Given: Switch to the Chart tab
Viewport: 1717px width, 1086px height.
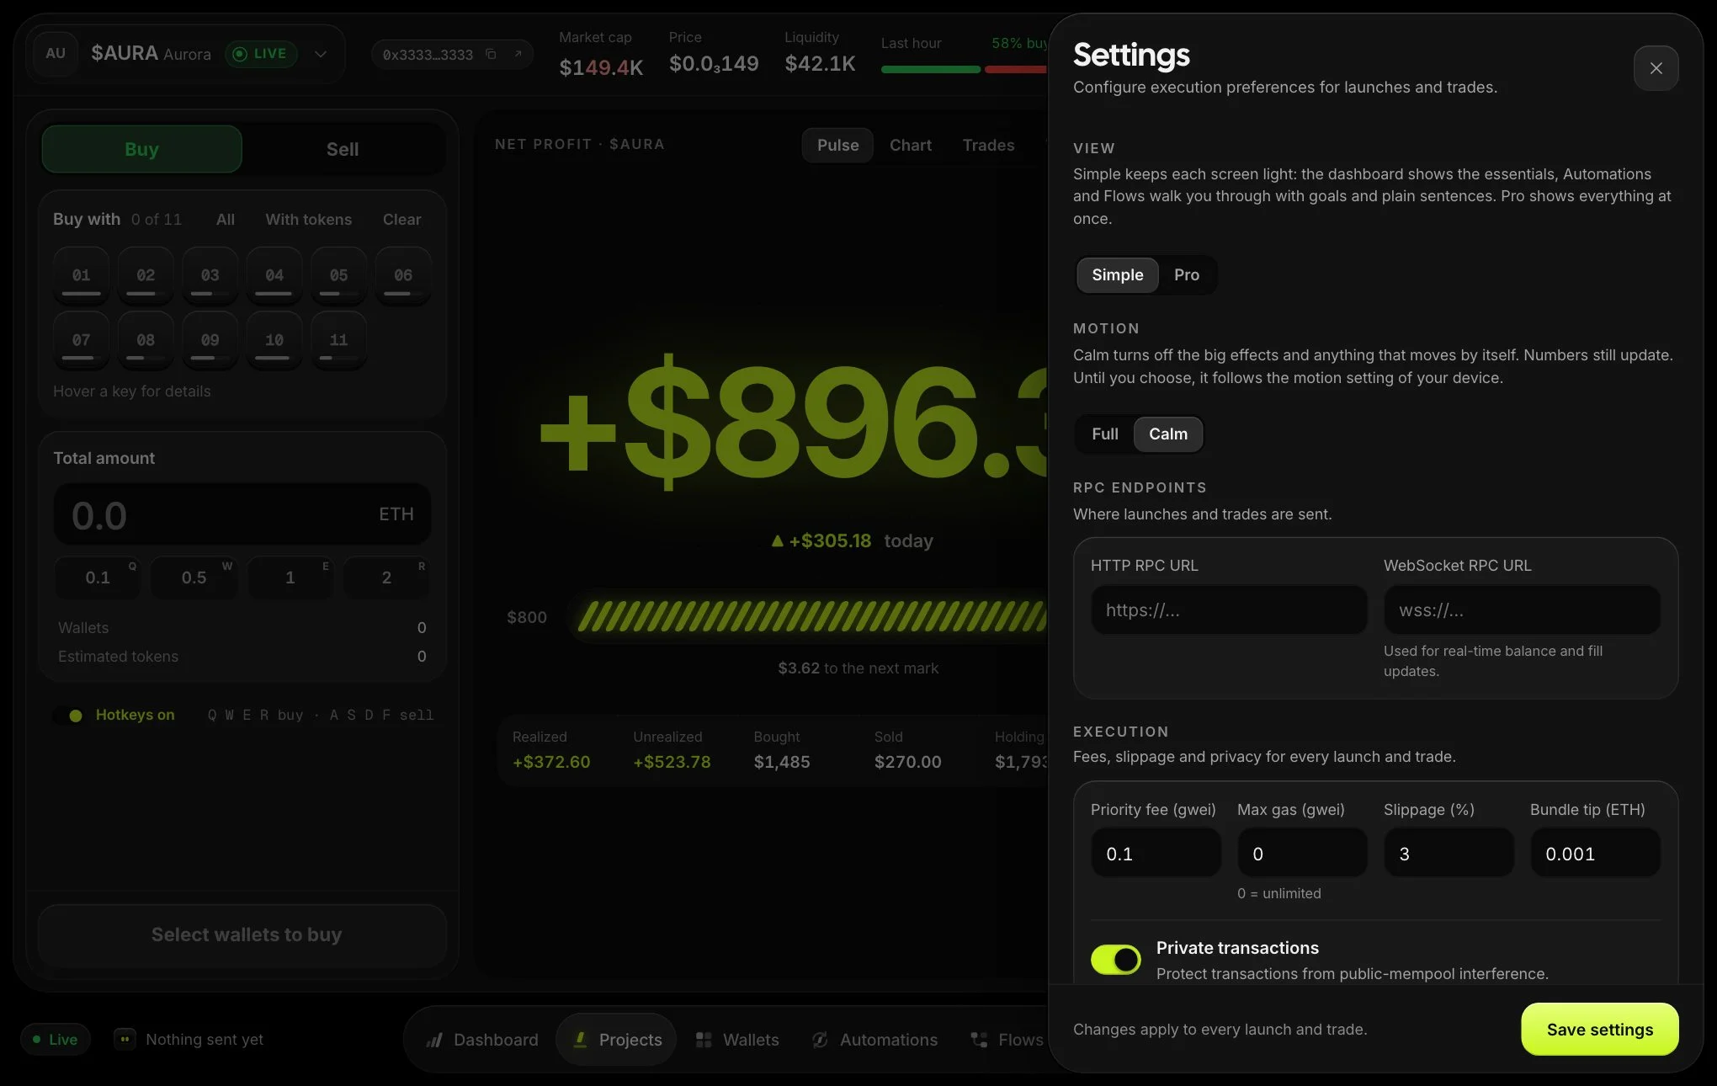Looking at the screenshot, I should [x=910, y=145].
